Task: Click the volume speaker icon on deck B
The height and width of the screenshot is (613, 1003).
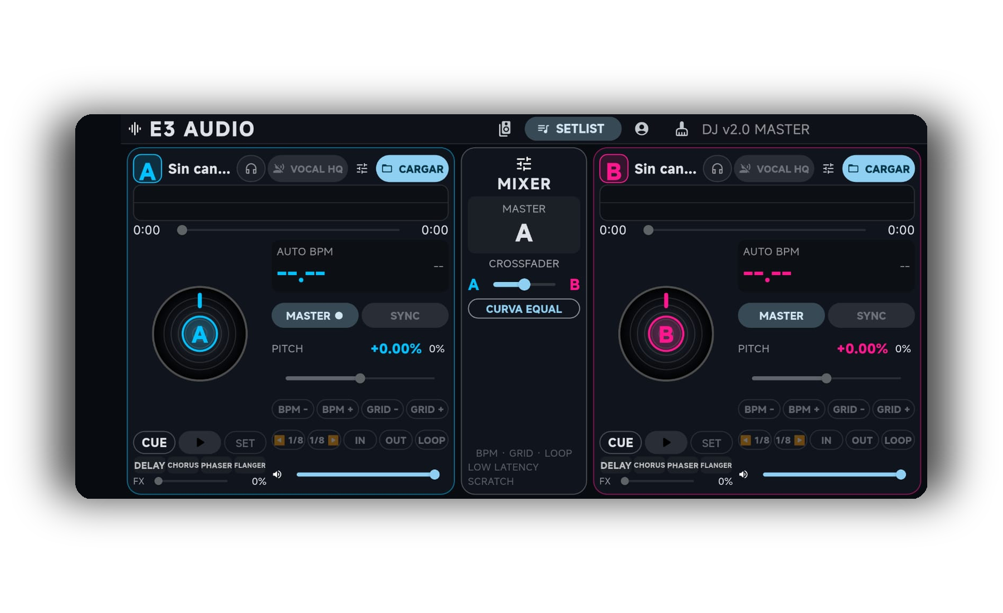Action: point(743,474)
